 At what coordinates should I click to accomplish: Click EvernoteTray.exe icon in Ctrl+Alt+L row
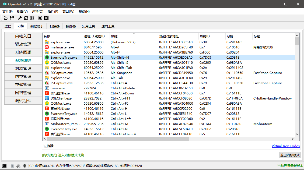point(47,114)
